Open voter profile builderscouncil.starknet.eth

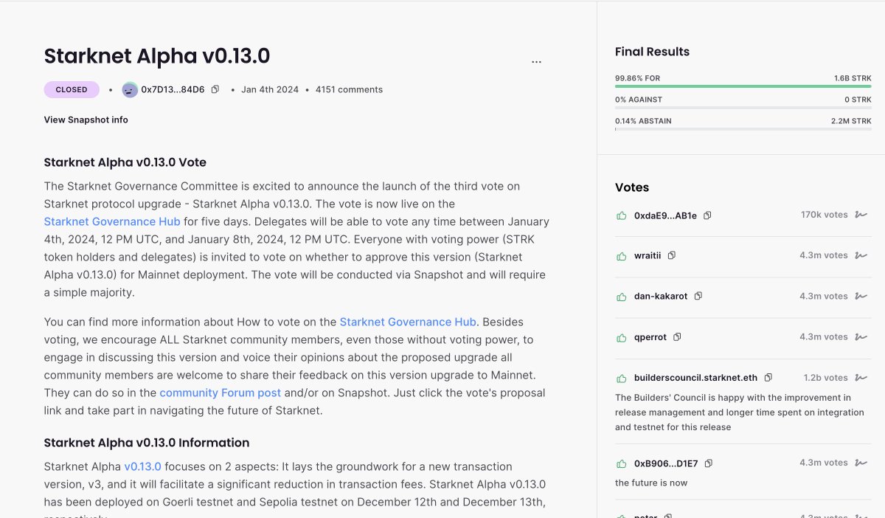pyautogui.click(x=695, y=378)
